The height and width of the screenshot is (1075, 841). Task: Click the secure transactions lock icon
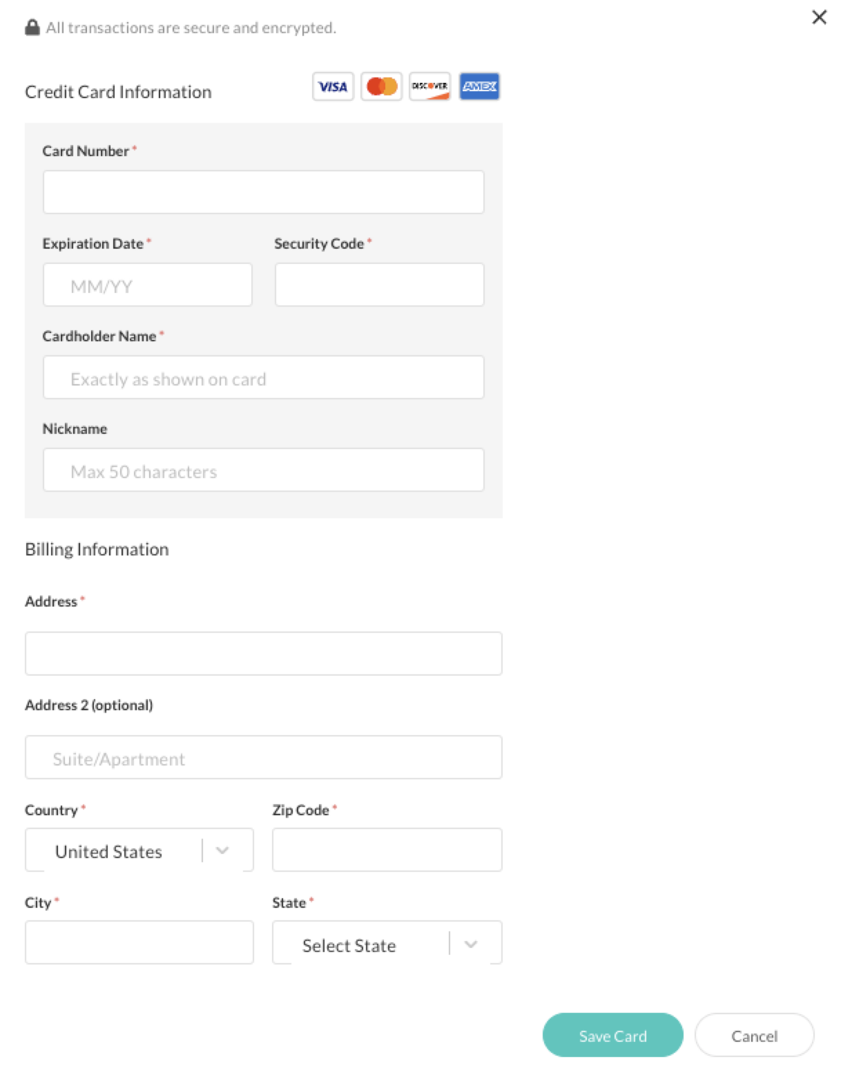31,27
